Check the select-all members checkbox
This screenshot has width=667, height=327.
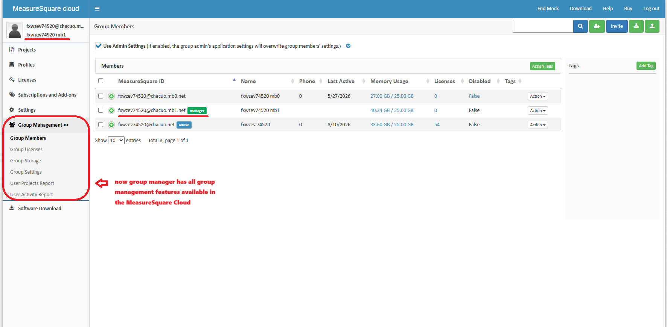pos(101,81)
